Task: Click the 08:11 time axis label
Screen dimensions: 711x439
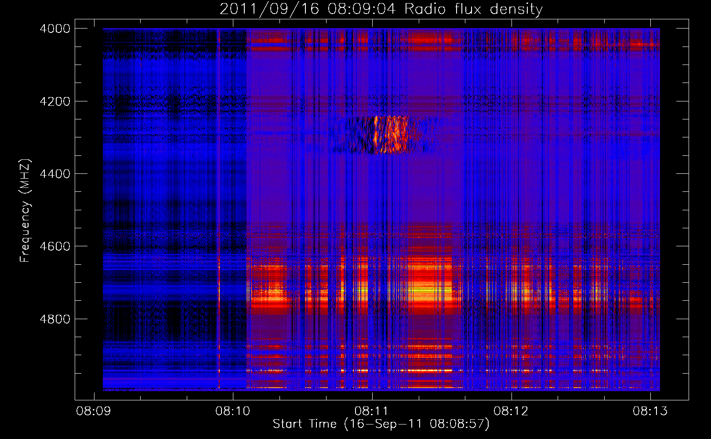Action: click(372, 411)
